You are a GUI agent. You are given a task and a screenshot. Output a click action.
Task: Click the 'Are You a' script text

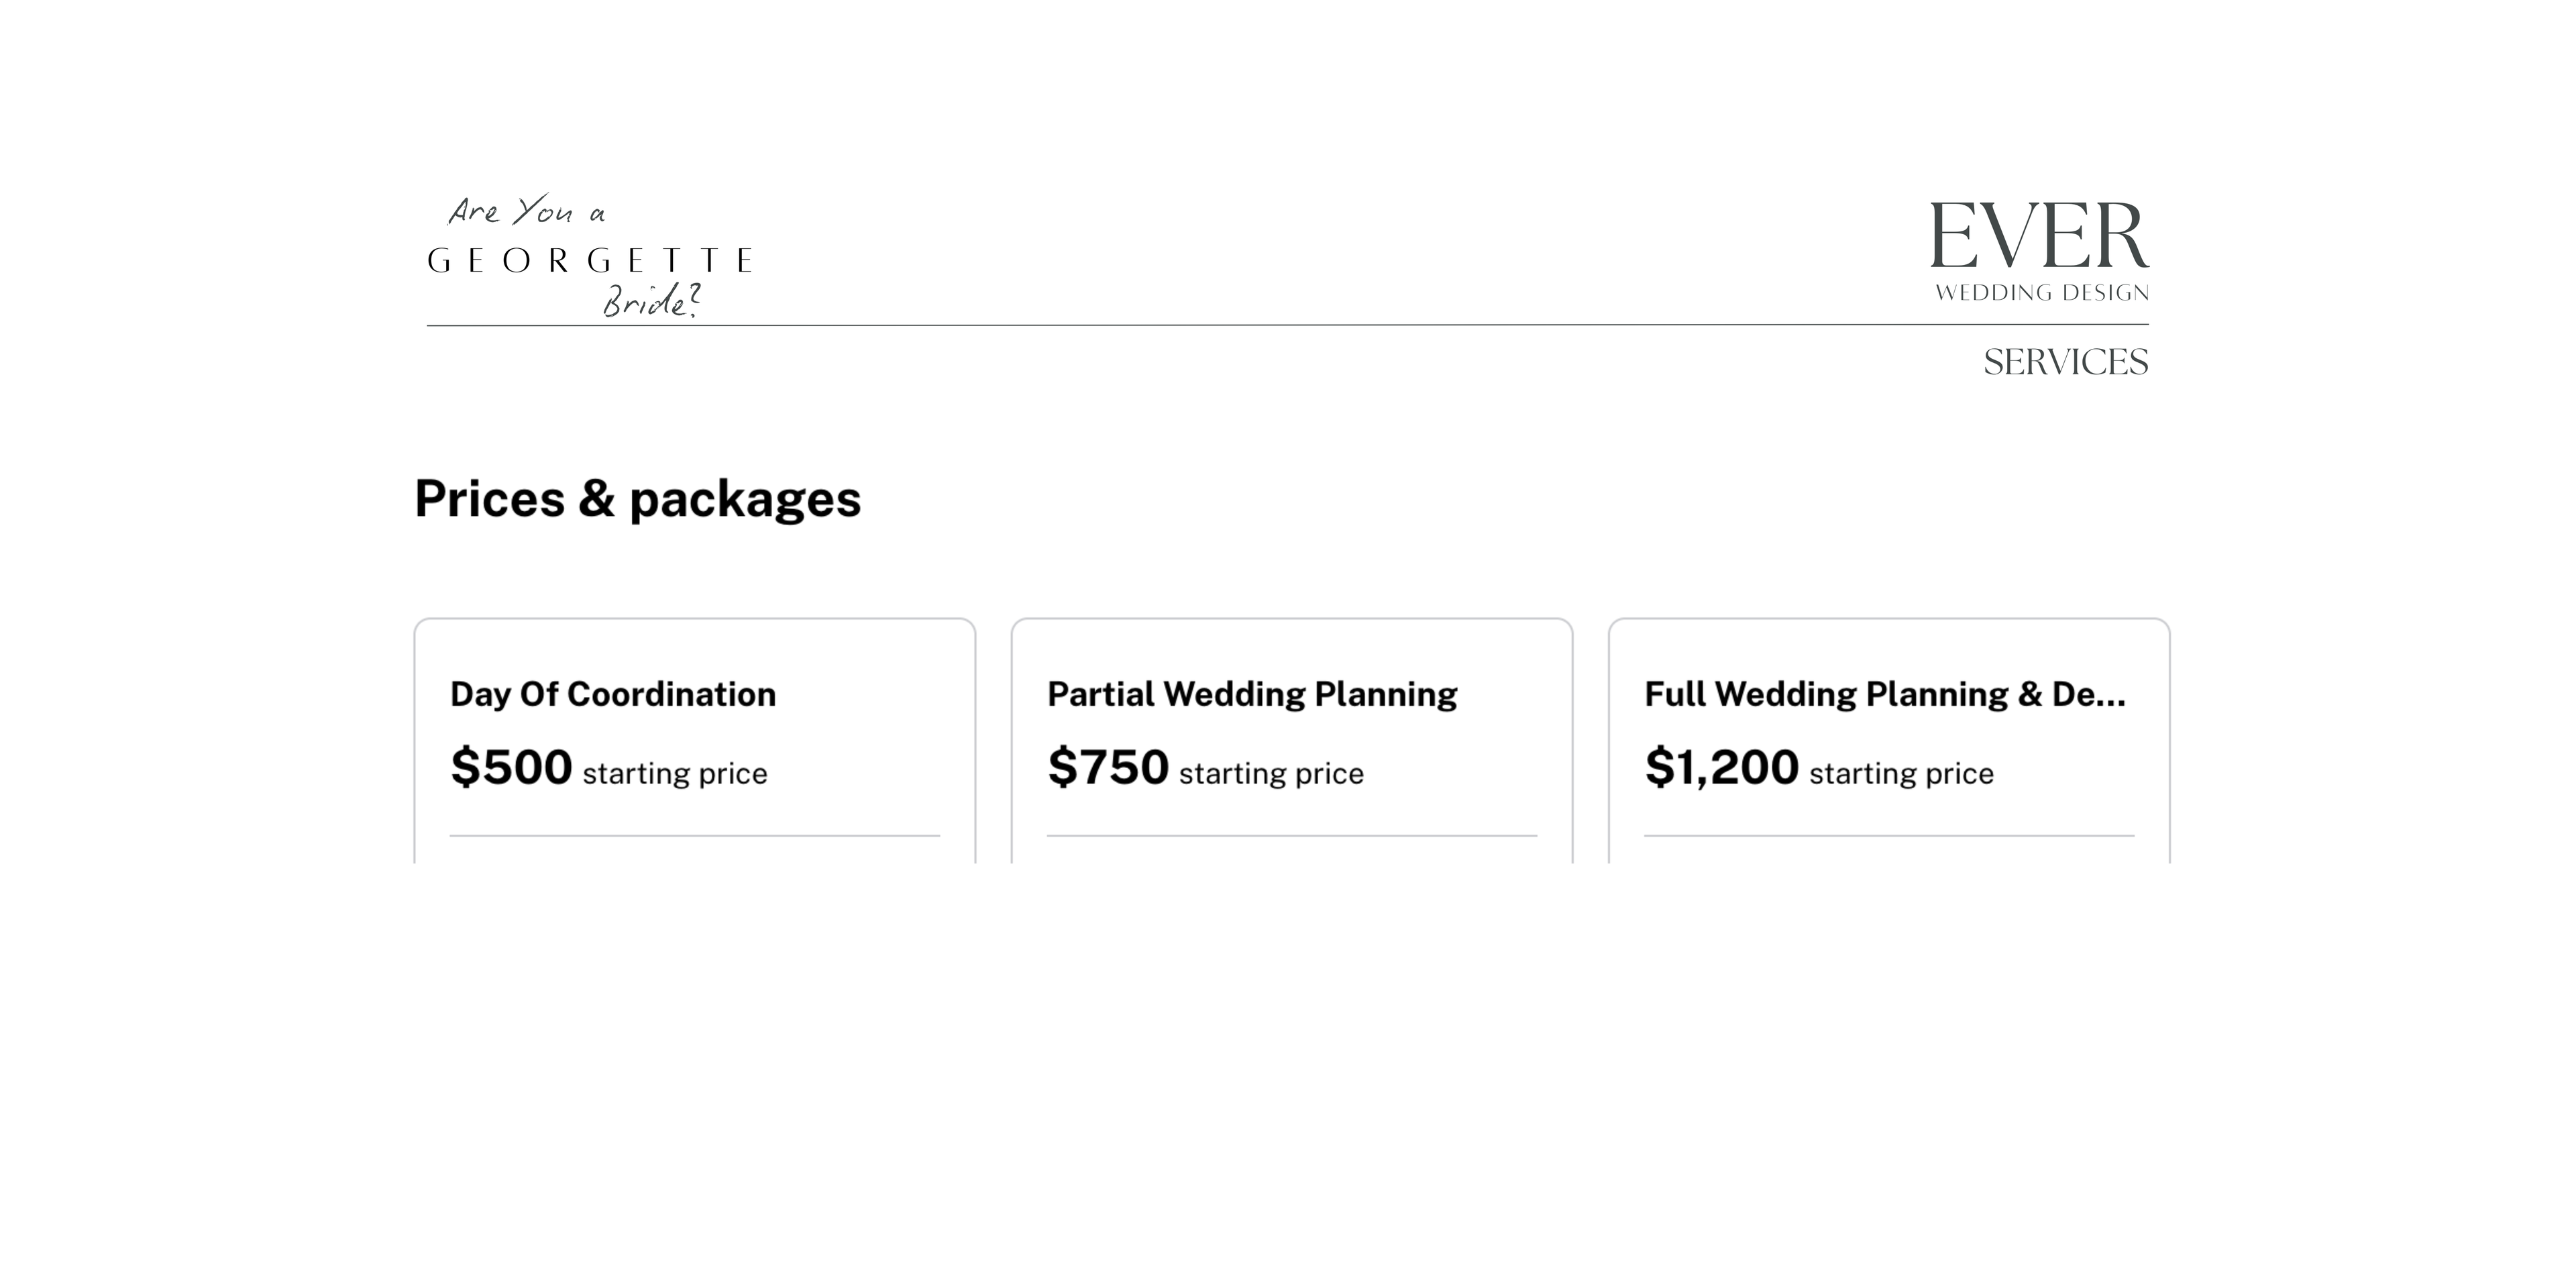[x=526, y=211]
